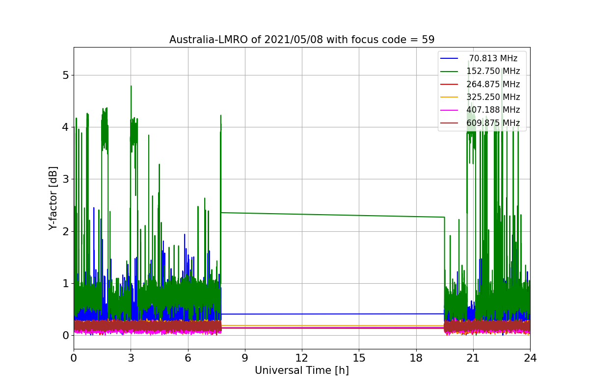The image size is (589, 392).
Task: Click the green legend line for 152.750 MHz
Action: (449, 71)
